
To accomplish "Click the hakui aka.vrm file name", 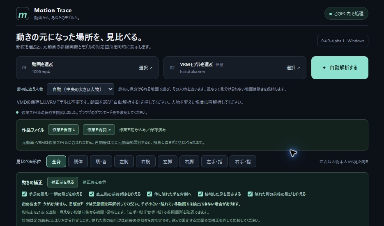I will point(192,72).
